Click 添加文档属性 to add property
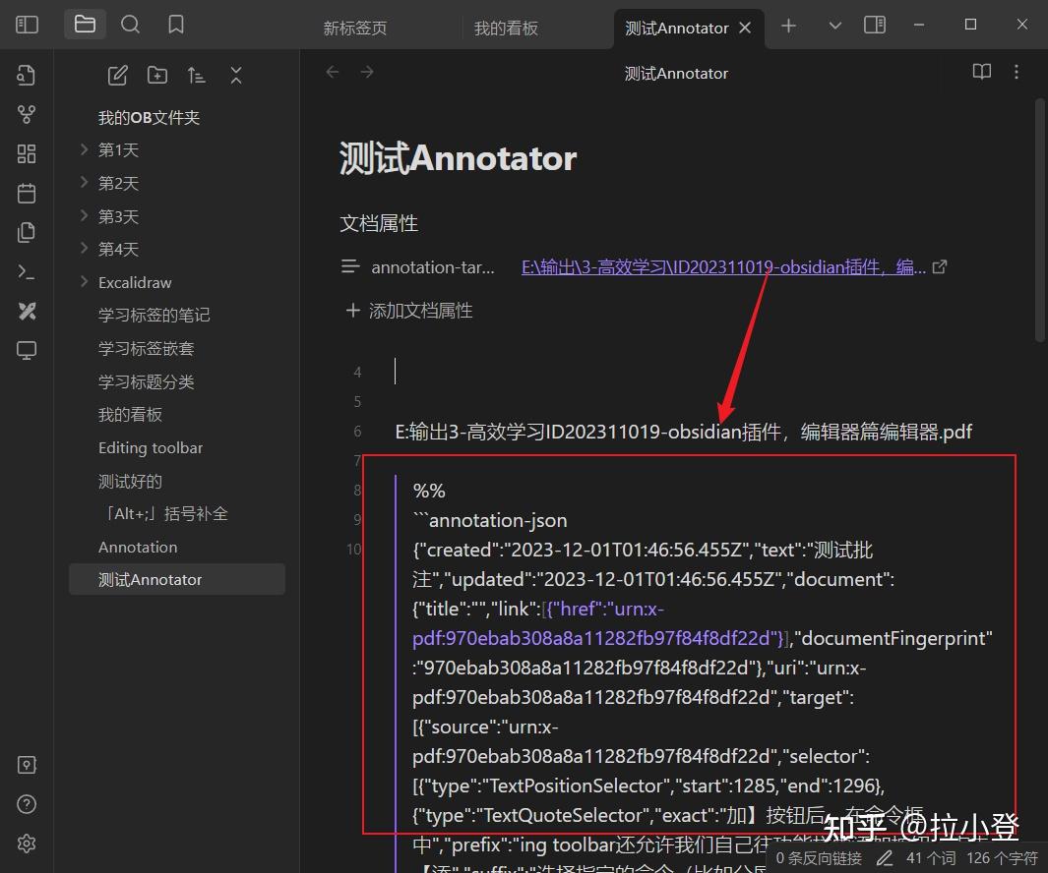This screenshot has height=873, width=1048. (409, 311)
